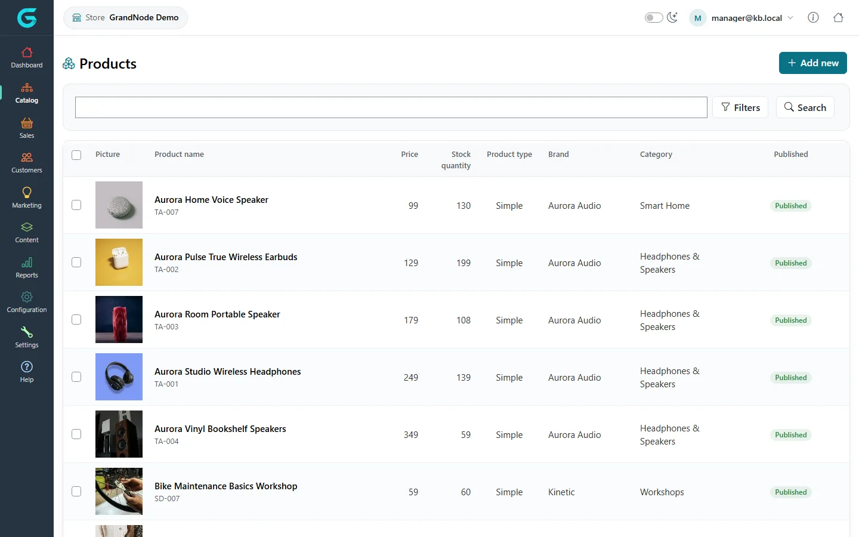Click Published badge for Aurora Home Voice Speaker
Screen dimensions: 859x537
(x=790, y=206)
